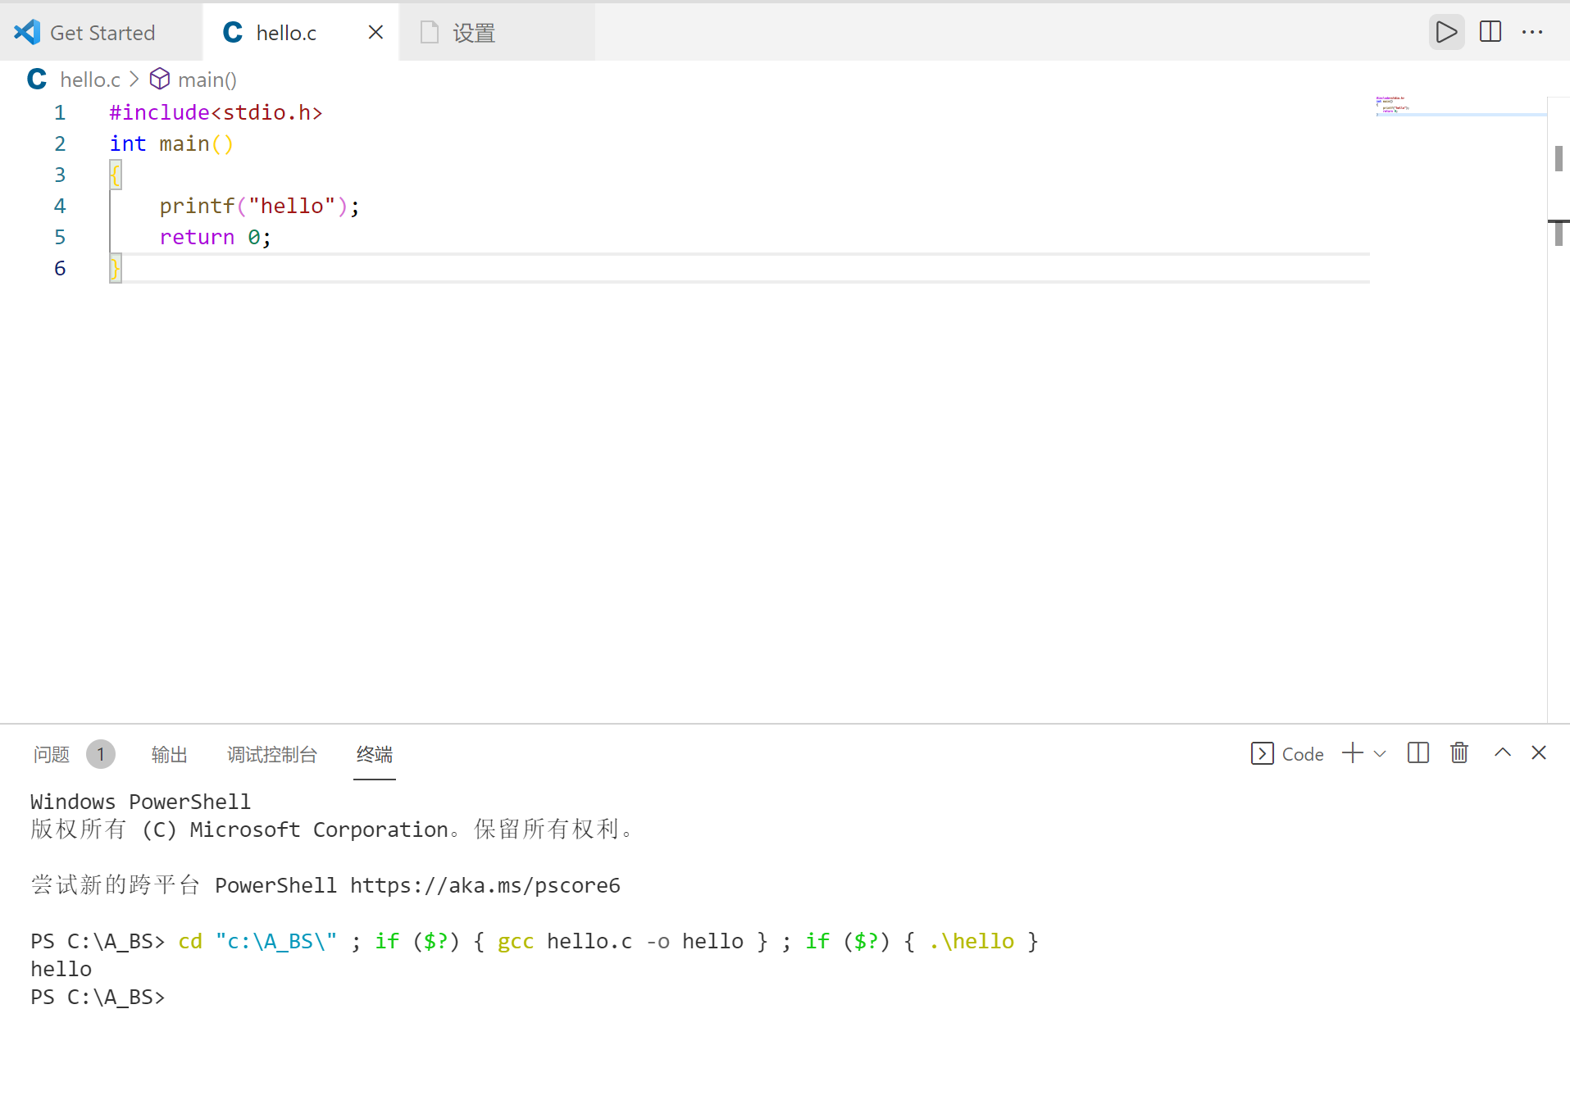Viewport: 1570px width, 1100px height.
Task: Open more editor actions with the ellipsis icon
Action: (1533, 32)
